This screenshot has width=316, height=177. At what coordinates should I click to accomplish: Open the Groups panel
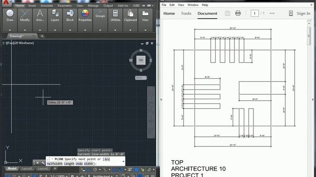(100, 13)
